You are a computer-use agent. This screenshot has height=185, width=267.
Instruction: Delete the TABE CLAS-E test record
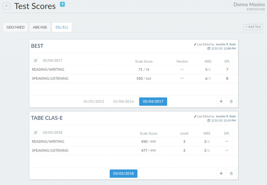click(231, 174)
